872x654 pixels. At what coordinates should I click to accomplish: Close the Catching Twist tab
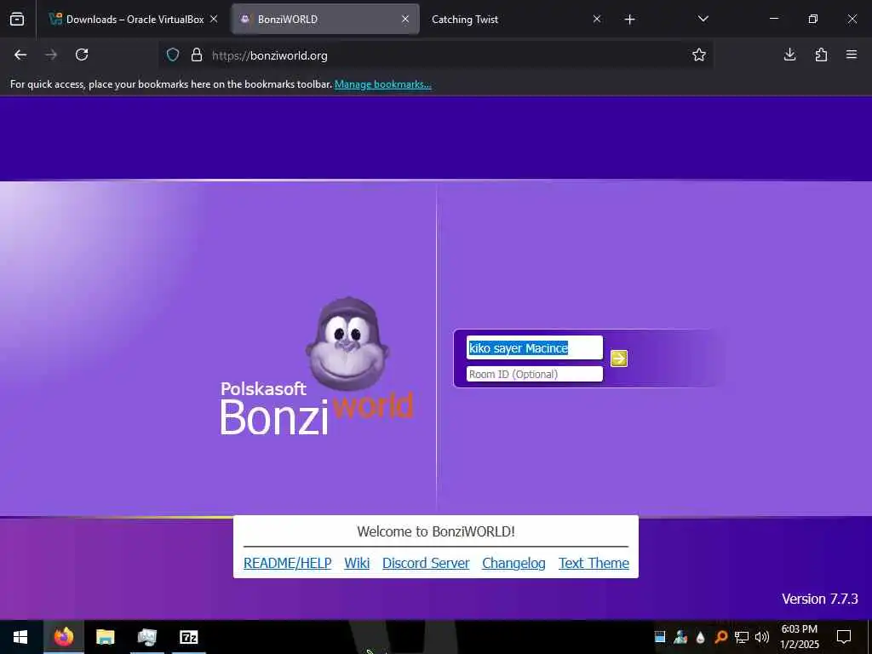(597, 19)
